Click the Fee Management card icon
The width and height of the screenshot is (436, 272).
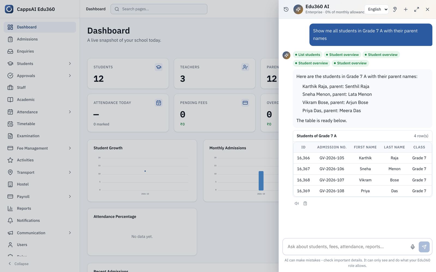tap(10, 148)
